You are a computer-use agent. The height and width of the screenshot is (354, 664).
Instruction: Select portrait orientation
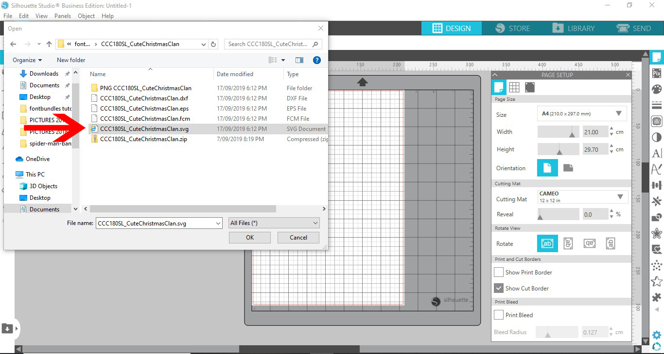547,168
